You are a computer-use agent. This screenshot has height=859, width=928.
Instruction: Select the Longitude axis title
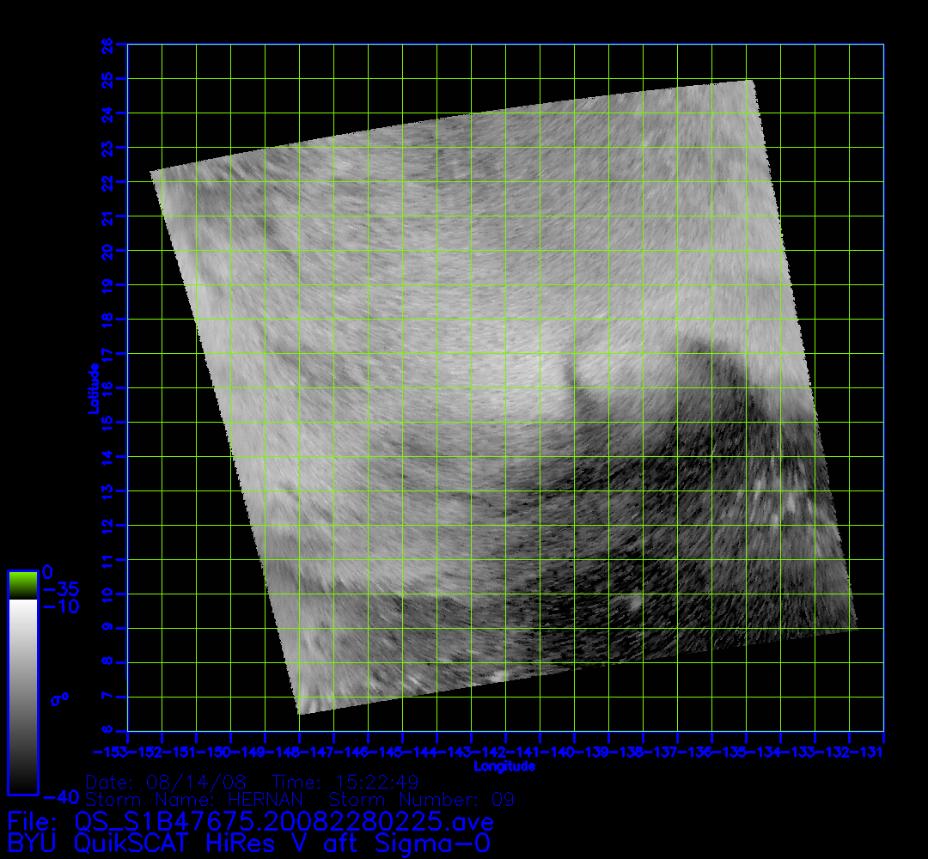[504, 765]
